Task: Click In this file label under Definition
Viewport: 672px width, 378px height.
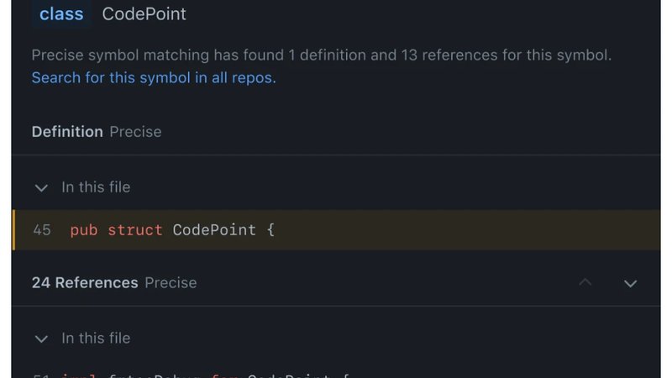Action: (96, 187)
